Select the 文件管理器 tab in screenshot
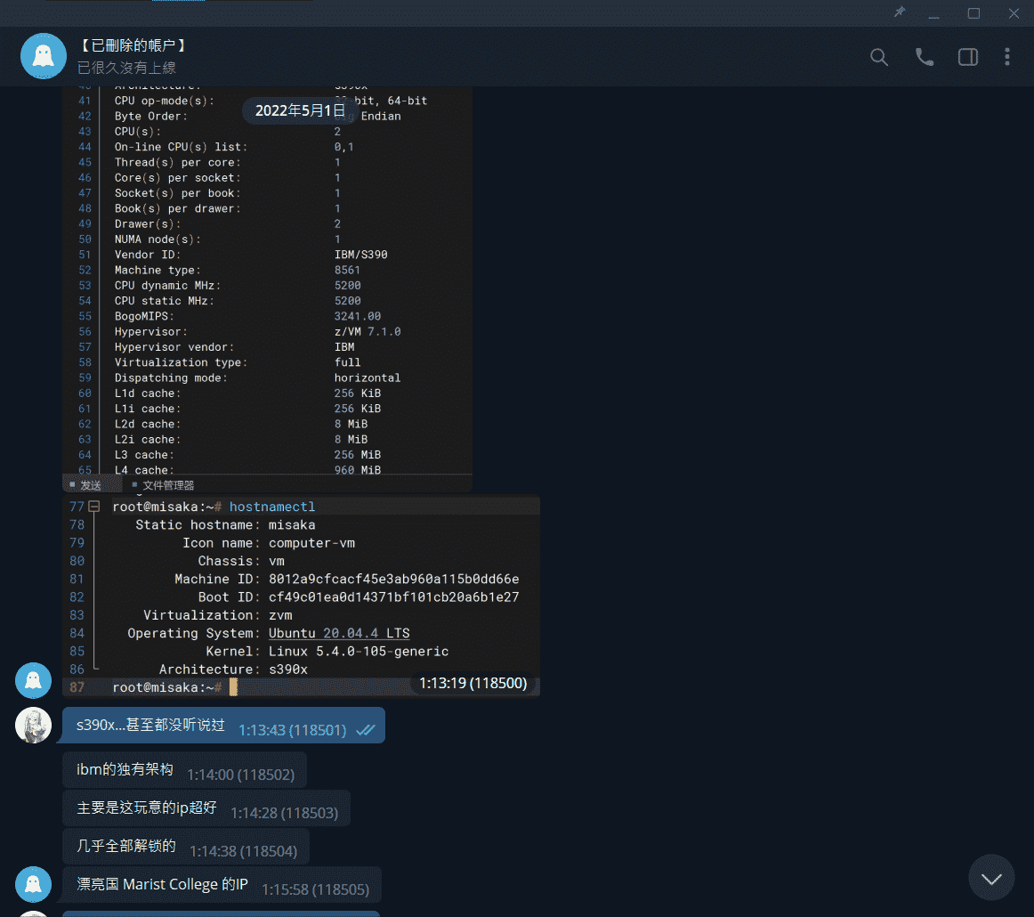This screenshot has width=1034, height=917. (167, 485)
